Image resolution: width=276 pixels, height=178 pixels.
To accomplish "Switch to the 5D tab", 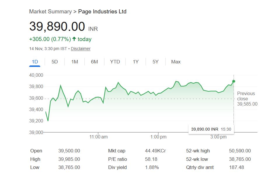I will (x=55, y=62).
